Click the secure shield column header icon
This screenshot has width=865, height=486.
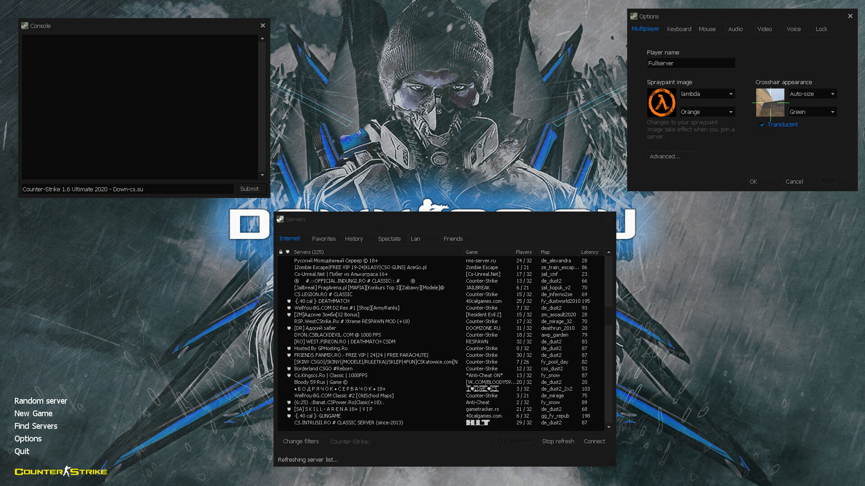(288, 252)
